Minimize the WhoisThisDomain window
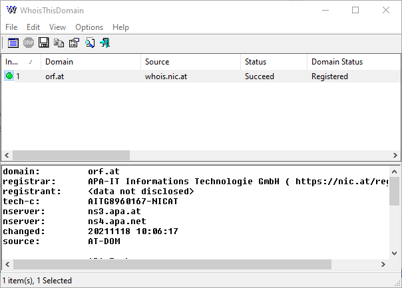Viewport: 402px width, 288px height. [x=325, y=10]
